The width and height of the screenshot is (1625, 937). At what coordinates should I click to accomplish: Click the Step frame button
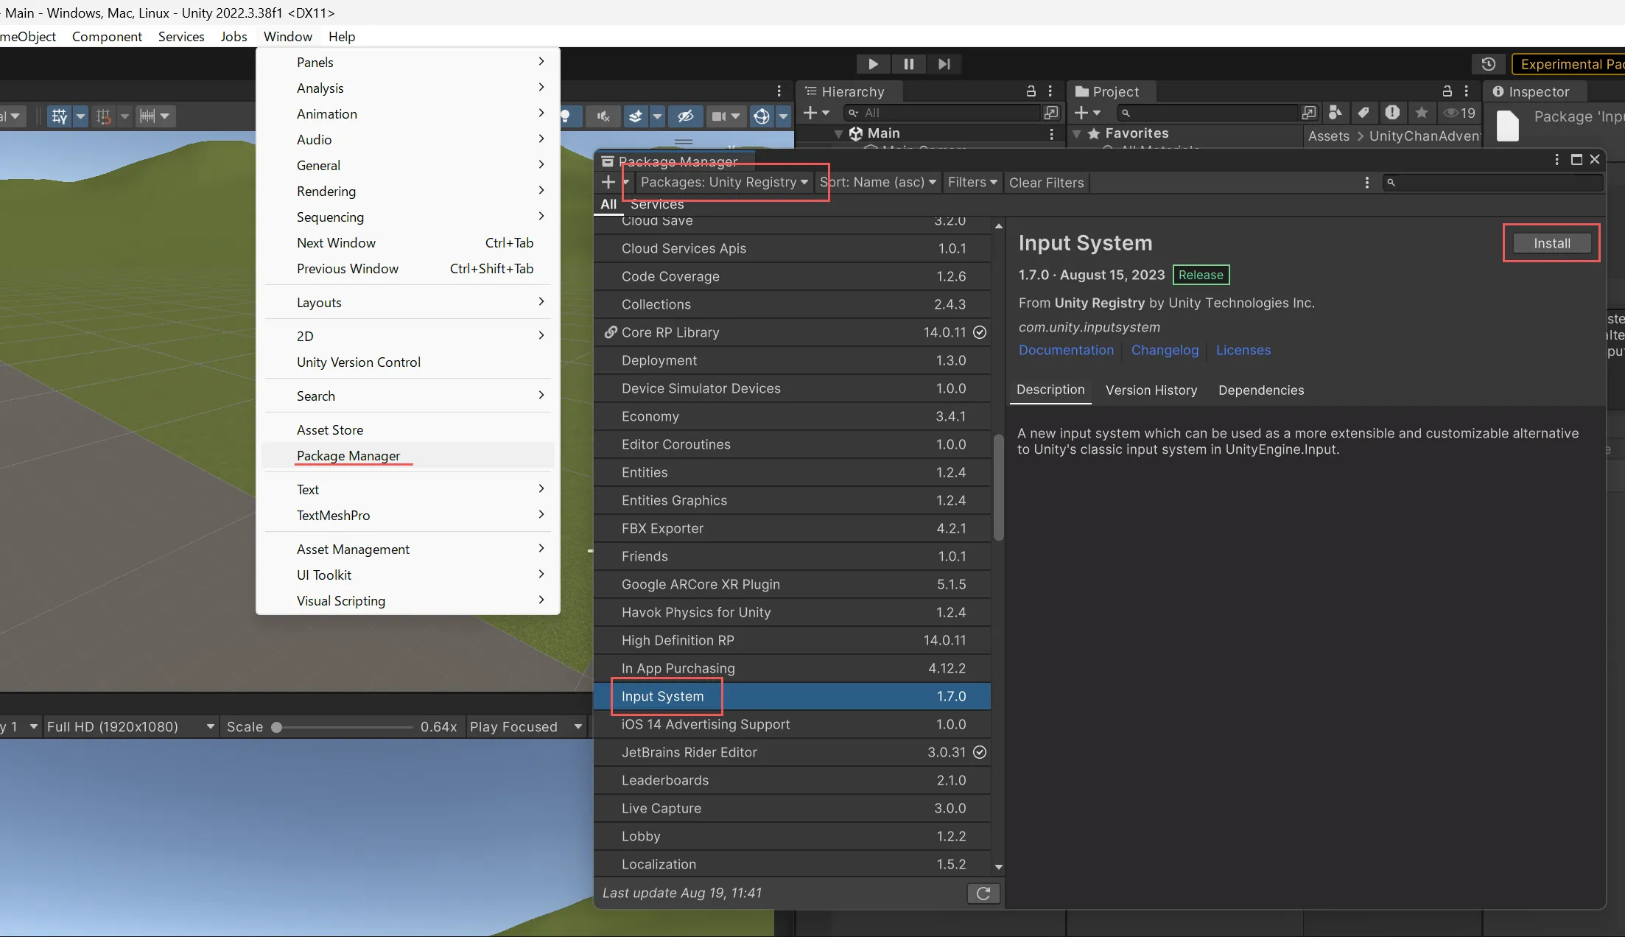(x=944, y=64)
